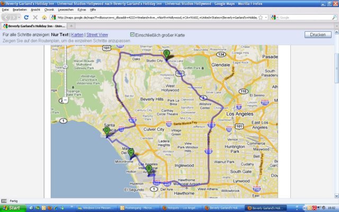Zoom out with the map minus button

(x=65, y=100)
